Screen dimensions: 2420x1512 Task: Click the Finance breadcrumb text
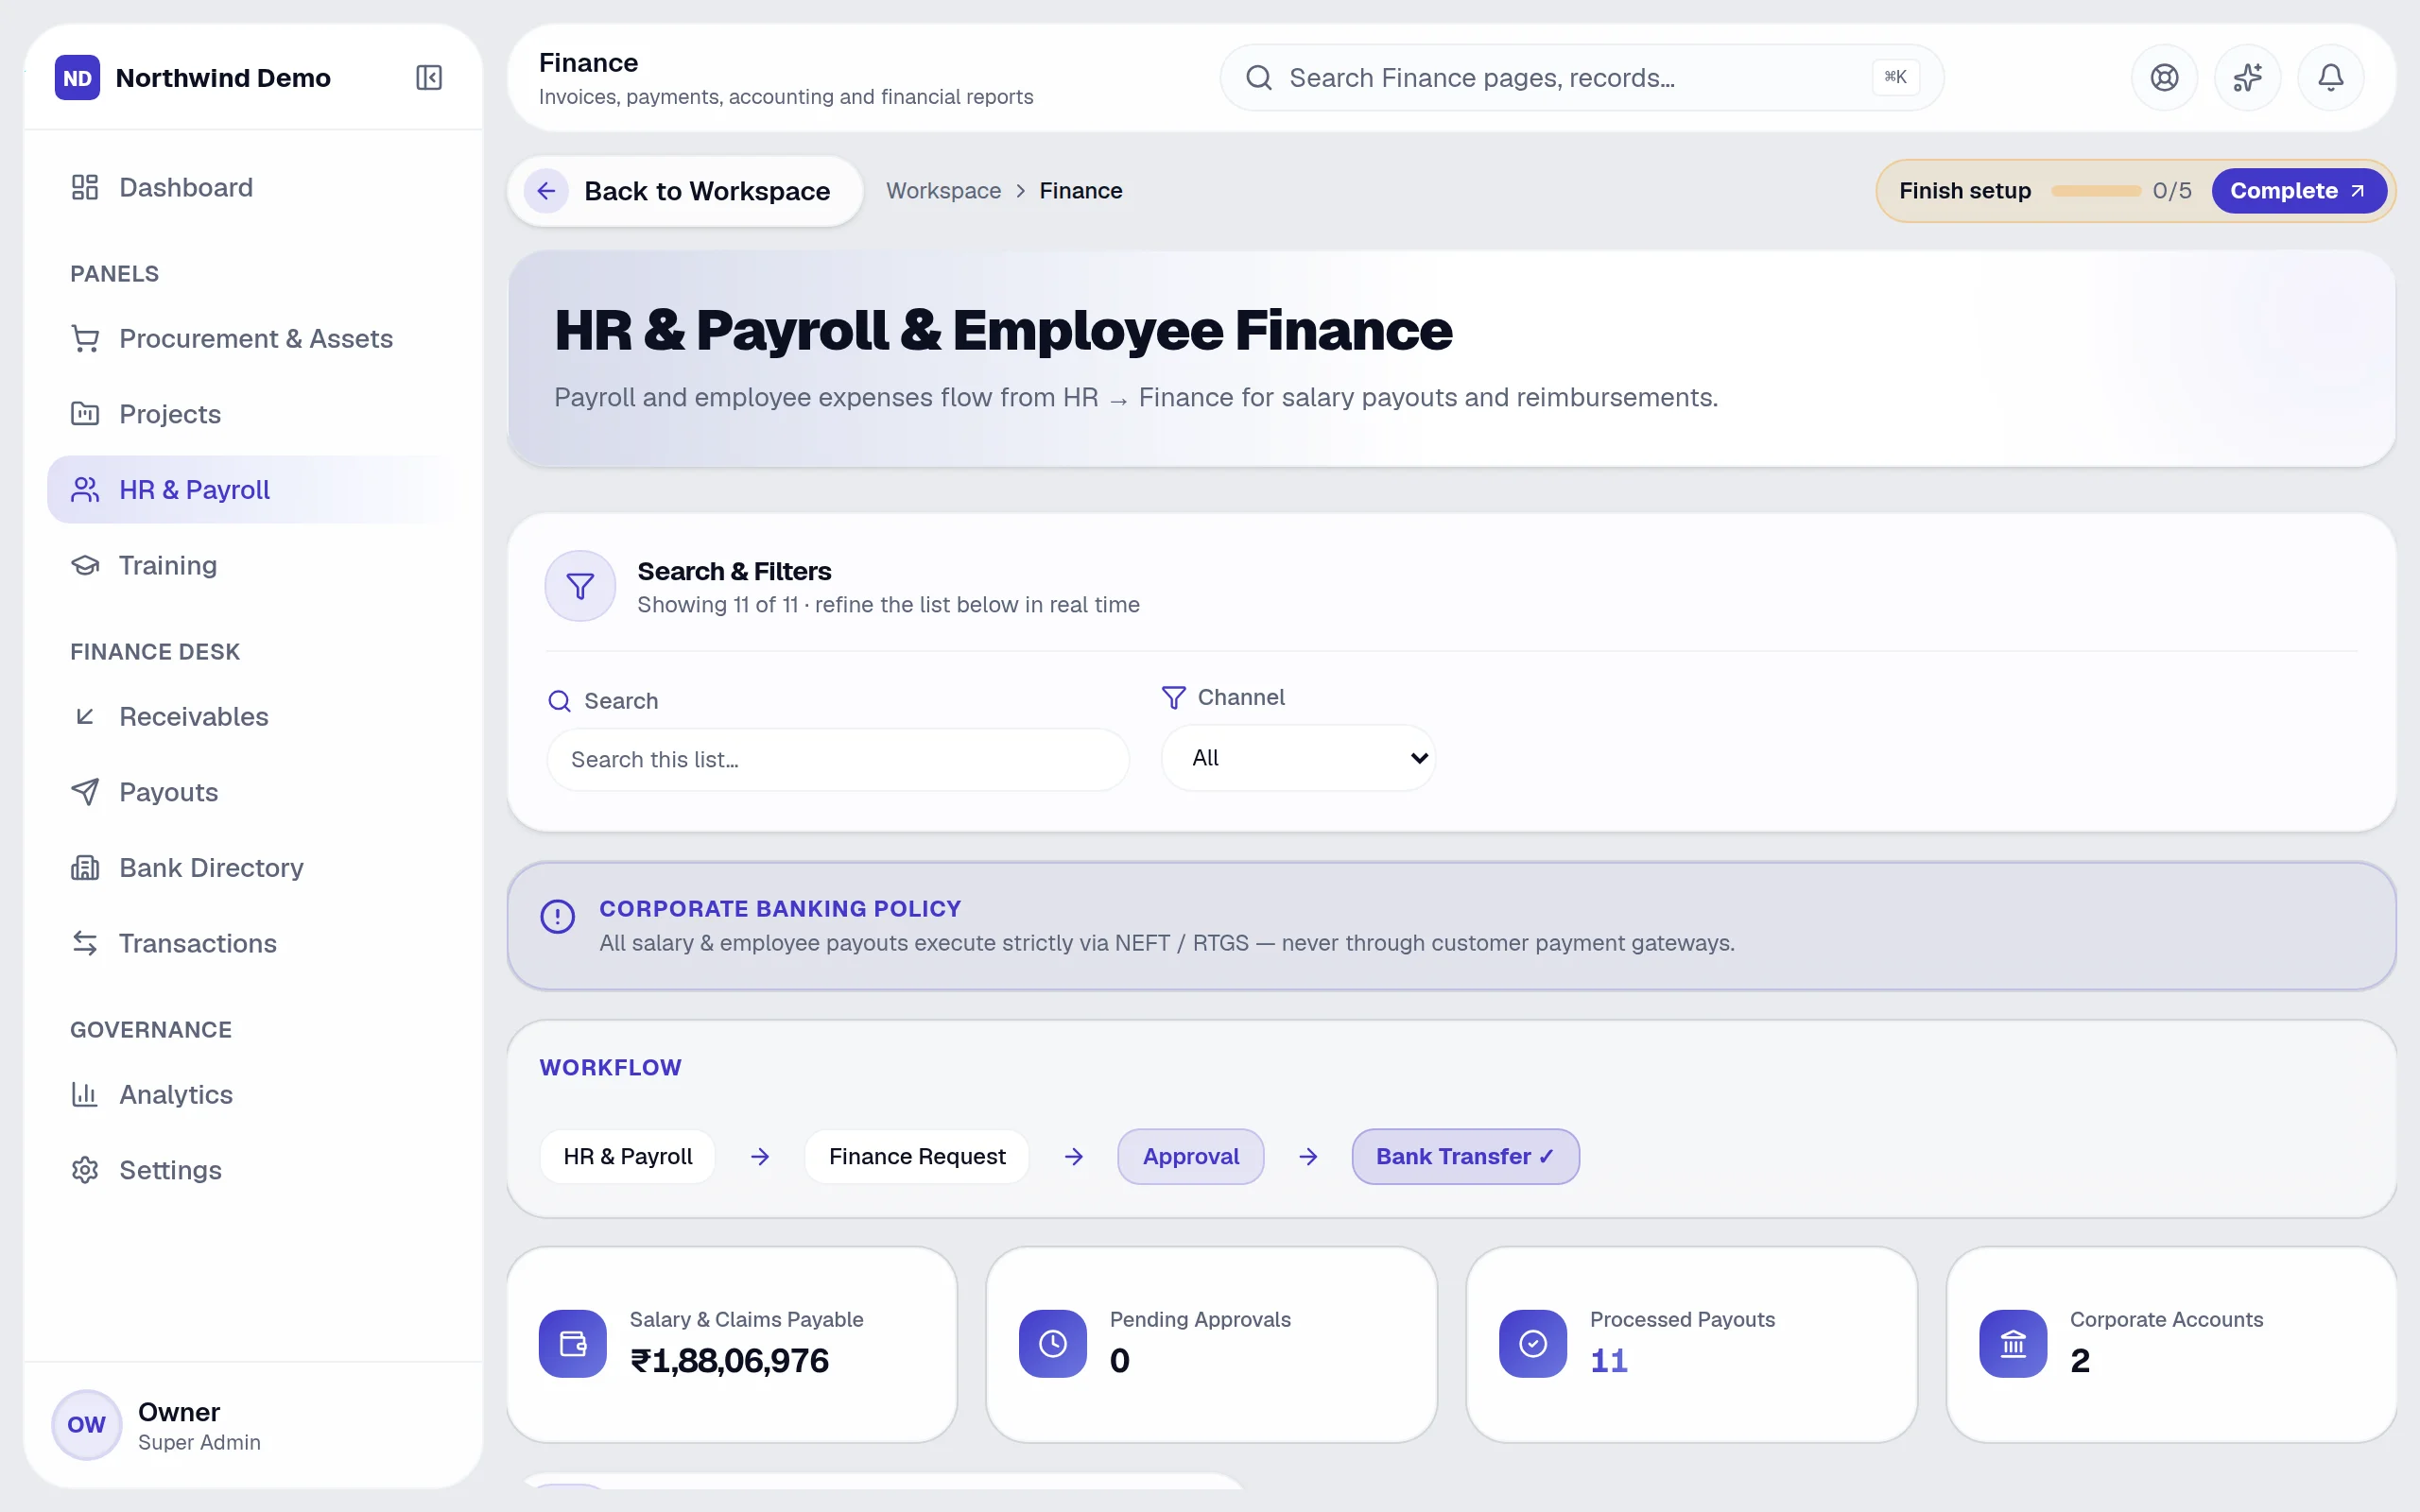click(x=1080, y=190)
